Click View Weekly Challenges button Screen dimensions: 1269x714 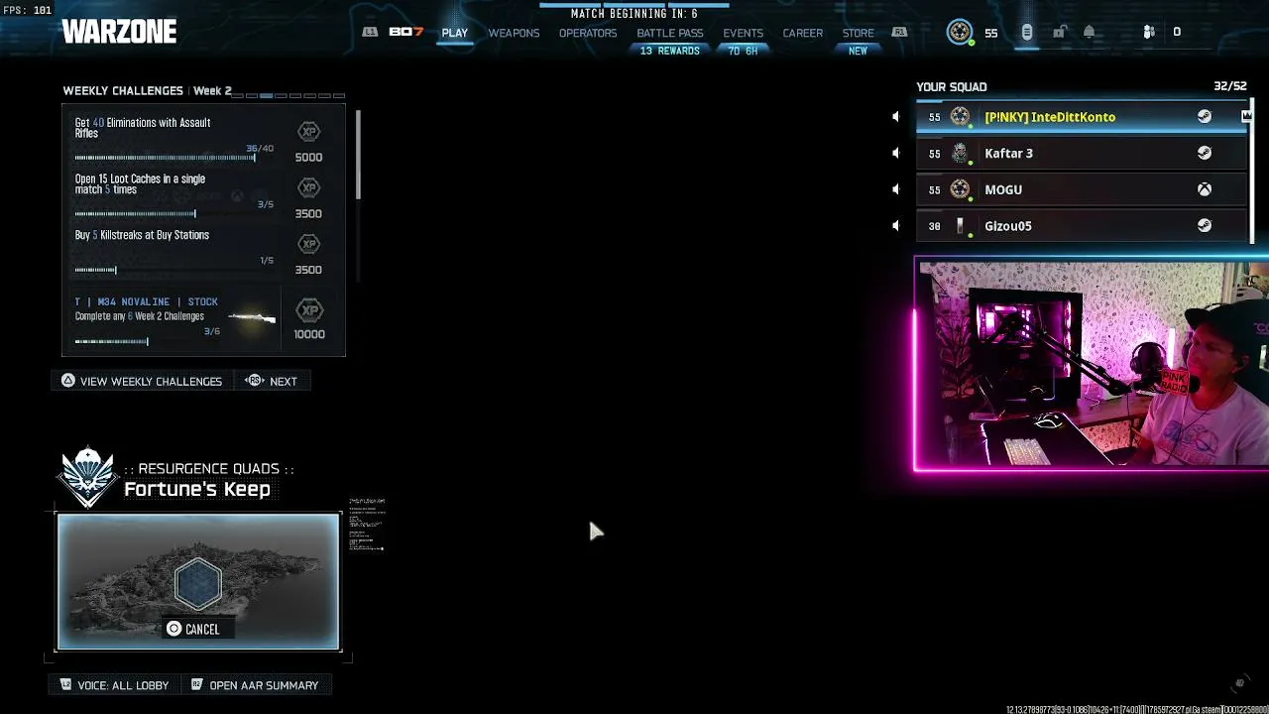[142, 381]
